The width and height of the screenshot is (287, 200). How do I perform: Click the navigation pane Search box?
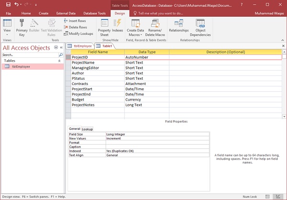pos(29,55)
